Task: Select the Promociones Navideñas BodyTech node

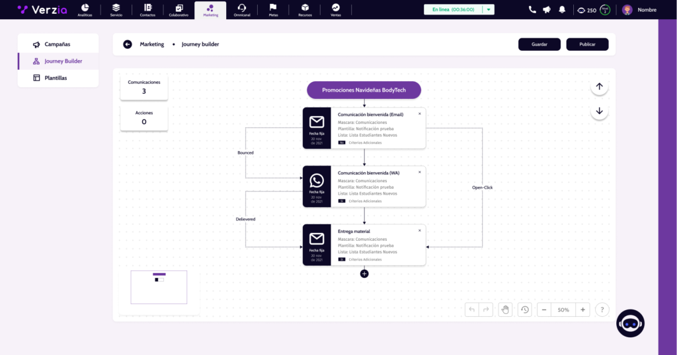Action: pyautogui.click(x=364, y=90)
